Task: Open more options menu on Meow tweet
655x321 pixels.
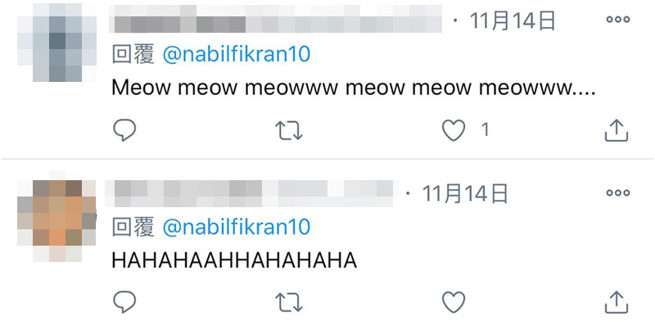Action: click(x=618, y=20)
